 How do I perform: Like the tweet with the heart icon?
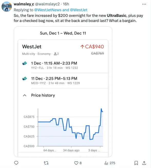coord(76,163)
